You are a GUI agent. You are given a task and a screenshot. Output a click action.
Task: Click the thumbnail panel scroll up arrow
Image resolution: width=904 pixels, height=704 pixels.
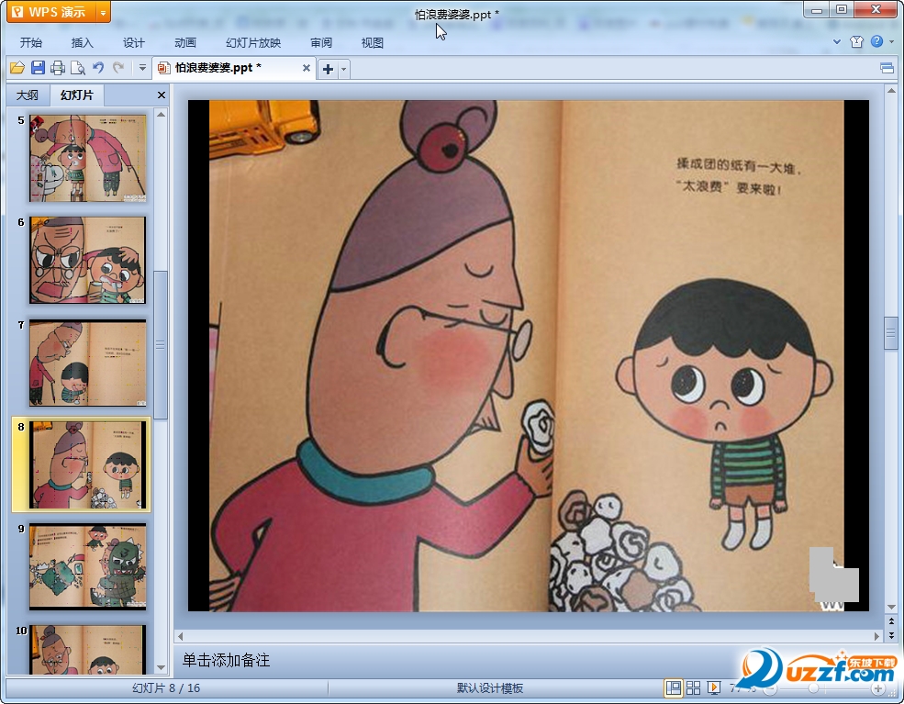[x=161, y=115]
